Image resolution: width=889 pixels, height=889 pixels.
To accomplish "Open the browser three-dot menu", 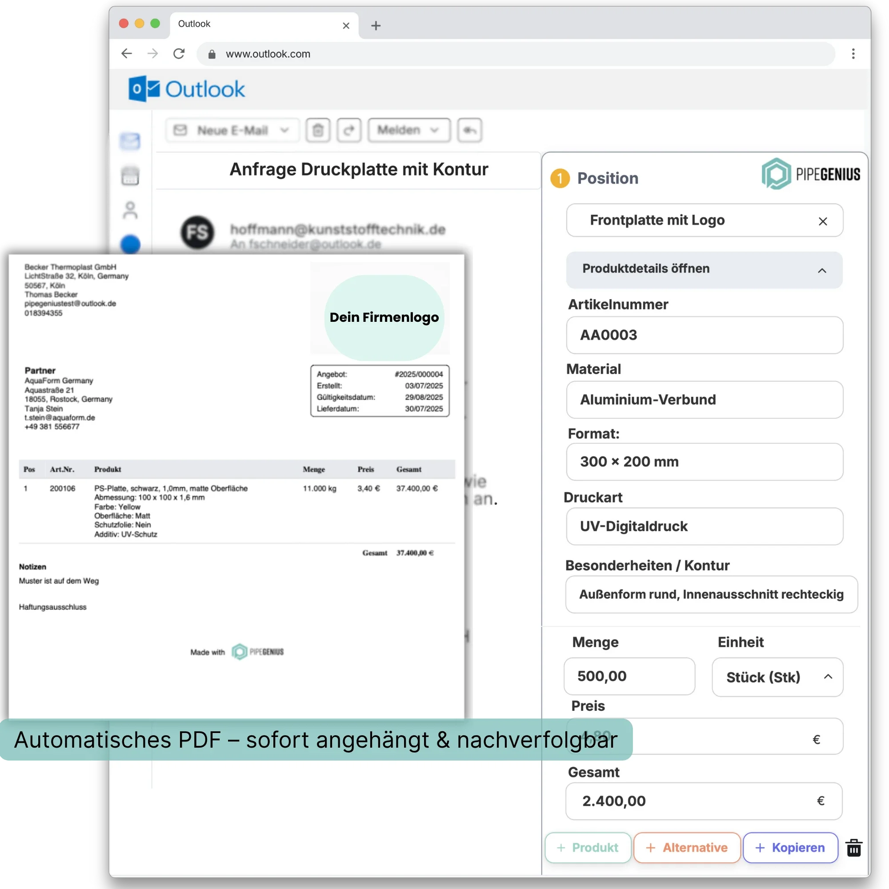I will point(853,54).
